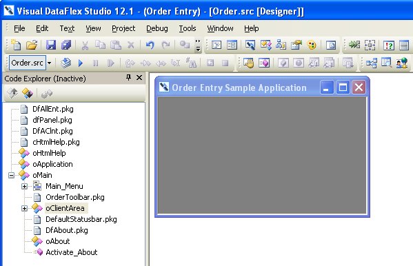The height and width of the screenshot is (266, 413).
Task: Open the Edit menu
Action: (42, 28)
